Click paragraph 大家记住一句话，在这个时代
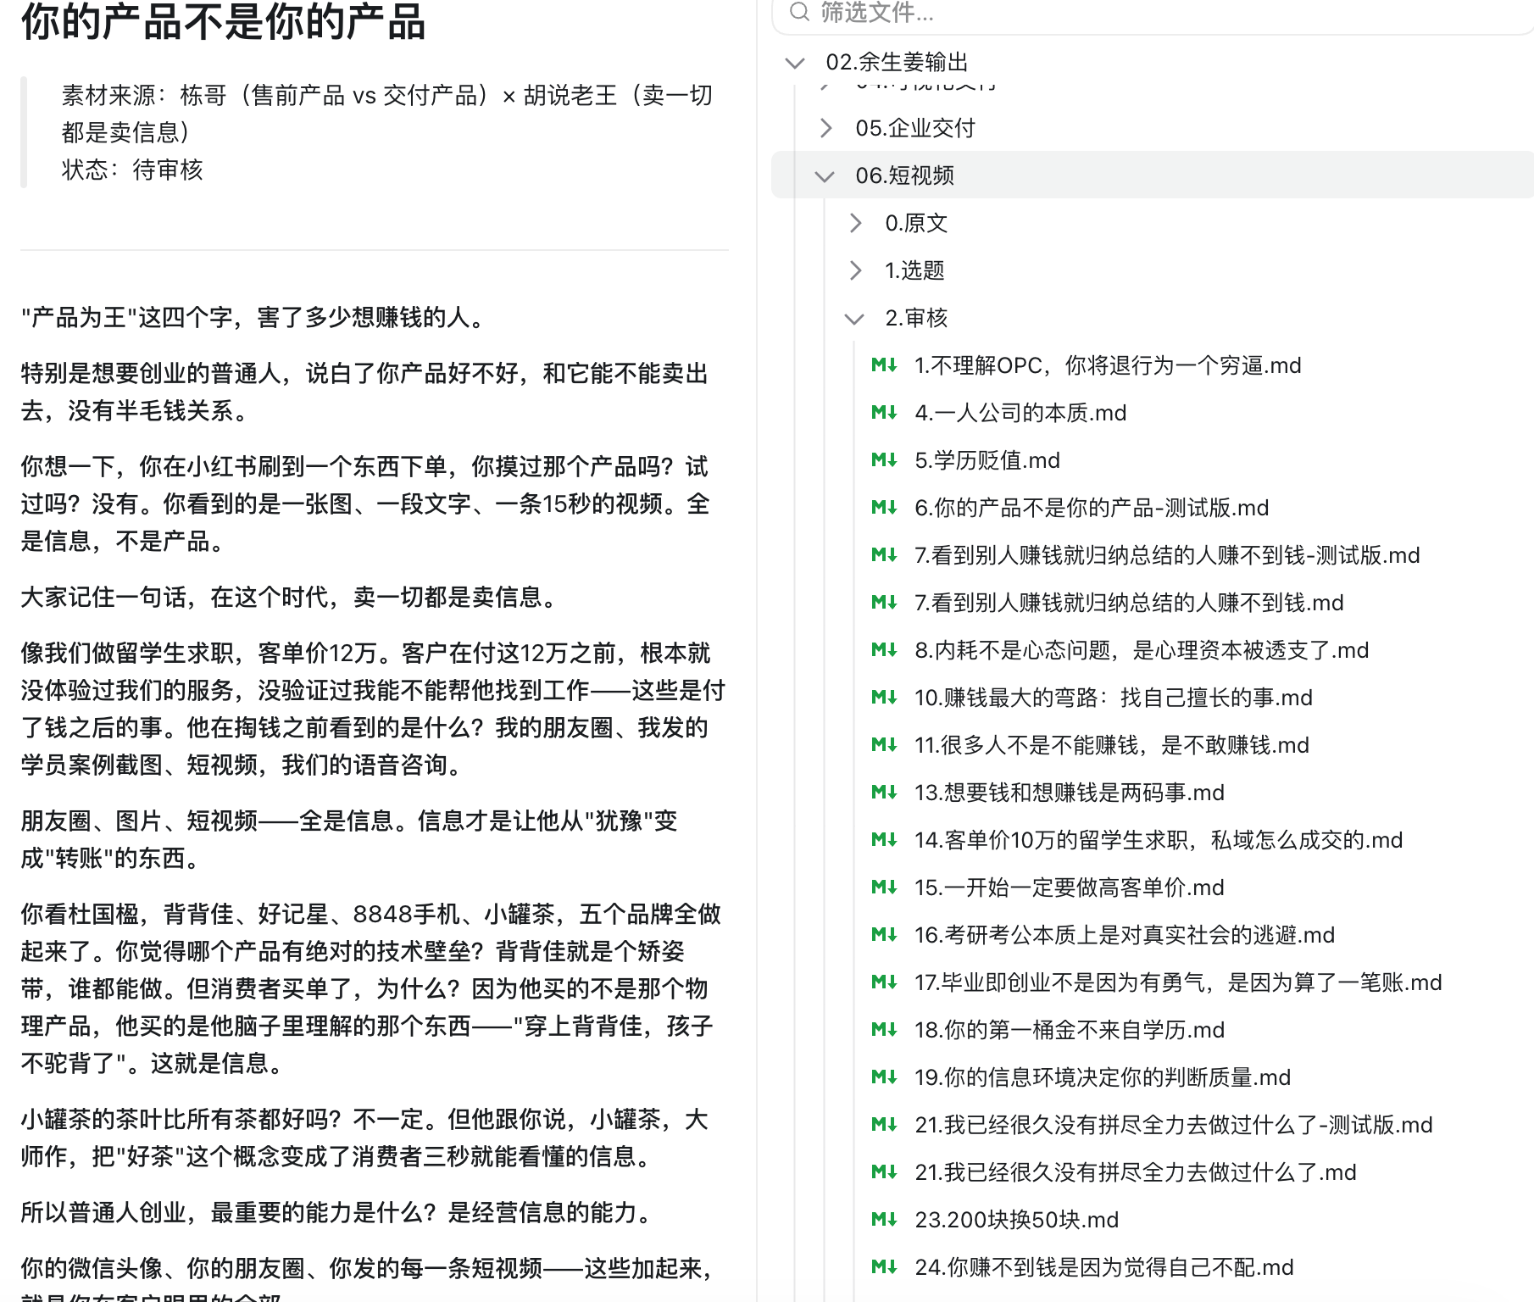 tap(292, 597)
